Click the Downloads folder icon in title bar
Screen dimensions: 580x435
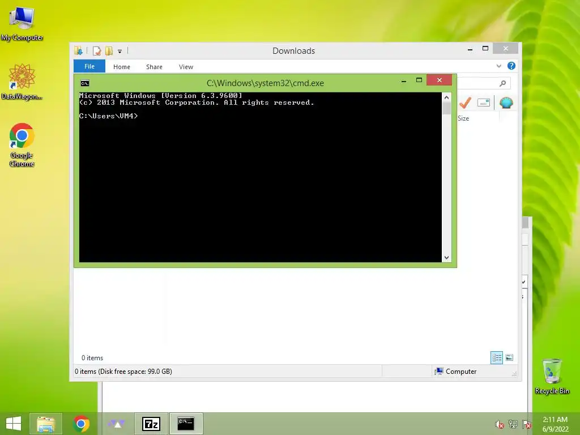[x=78, y=50]
